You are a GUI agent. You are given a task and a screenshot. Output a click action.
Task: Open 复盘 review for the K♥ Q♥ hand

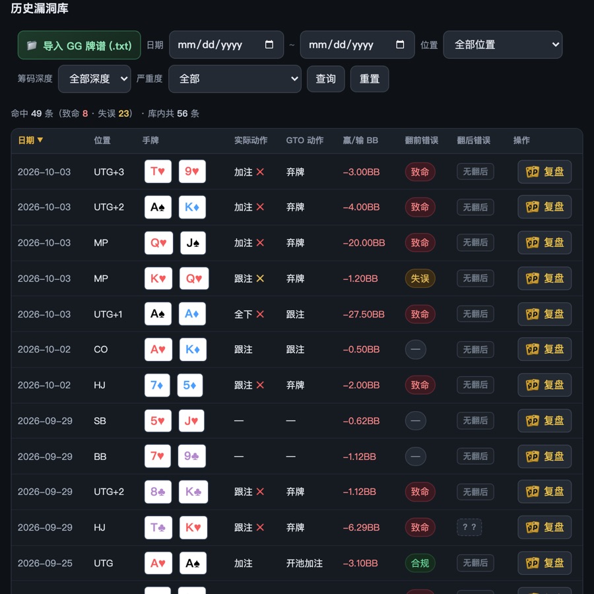[544, 279]
